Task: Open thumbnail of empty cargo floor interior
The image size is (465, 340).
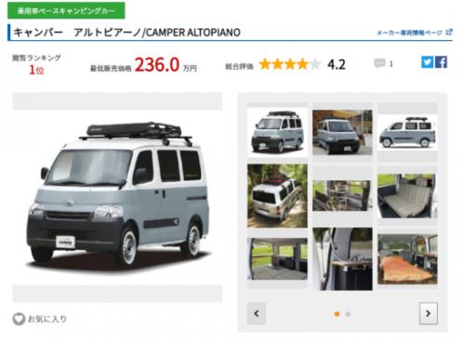Action: point(277,259)
